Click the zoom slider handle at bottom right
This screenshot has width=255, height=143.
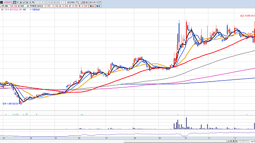tap(243, 141)
